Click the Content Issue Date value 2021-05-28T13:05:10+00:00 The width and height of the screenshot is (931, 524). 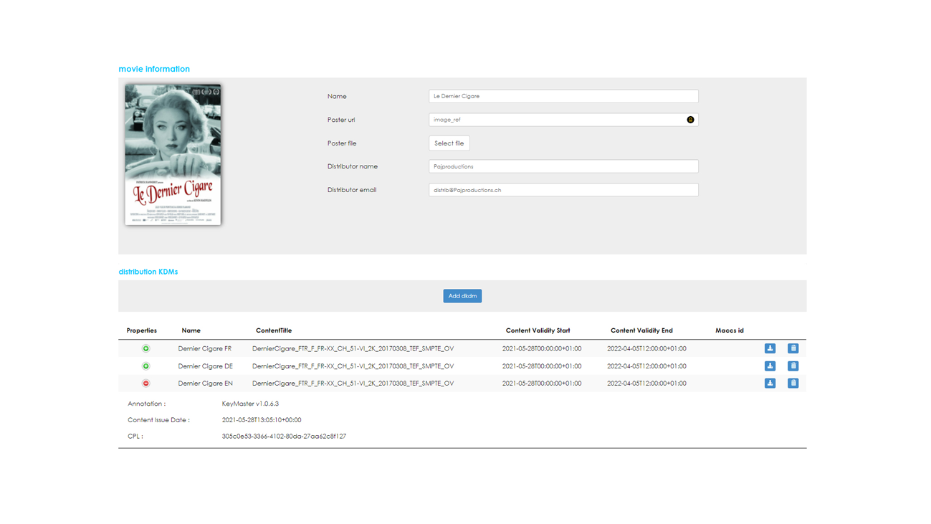[262, 420]
